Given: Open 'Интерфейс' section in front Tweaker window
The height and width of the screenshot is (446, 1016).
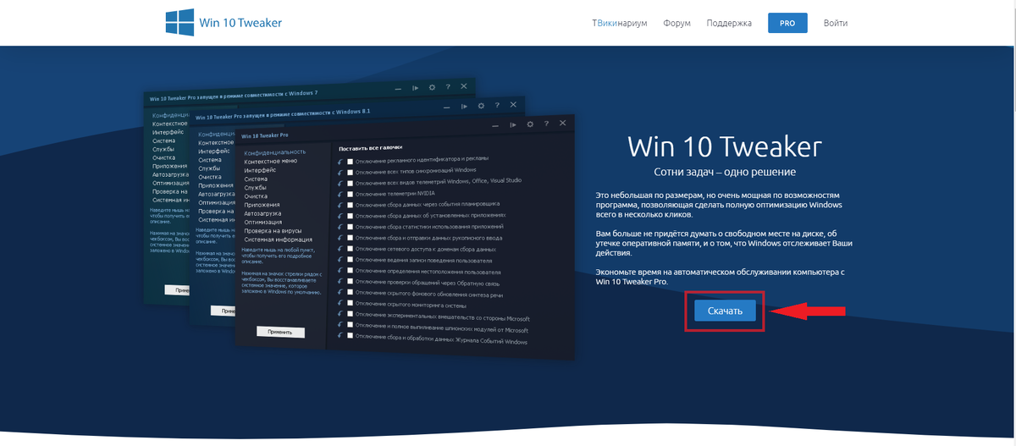Looking at the screenshot, I should pos(260,170).
